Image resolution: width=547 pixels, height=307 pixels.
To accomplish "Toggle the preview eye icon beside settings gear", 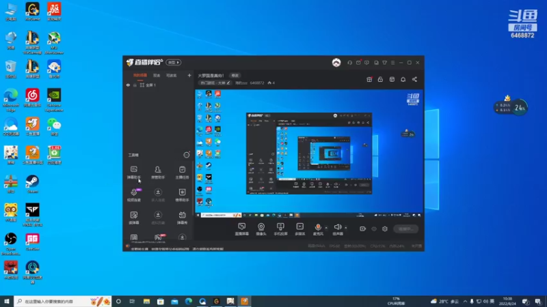I will tap(374, 229).
